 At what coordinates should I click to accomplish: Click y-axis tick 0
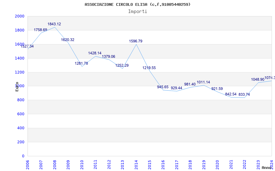click(23, 156)
